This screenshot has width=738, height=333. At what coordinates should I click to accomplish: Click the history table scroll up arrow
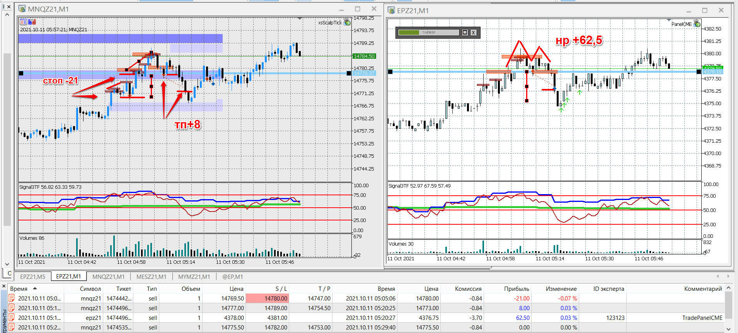tap(728, 288)
